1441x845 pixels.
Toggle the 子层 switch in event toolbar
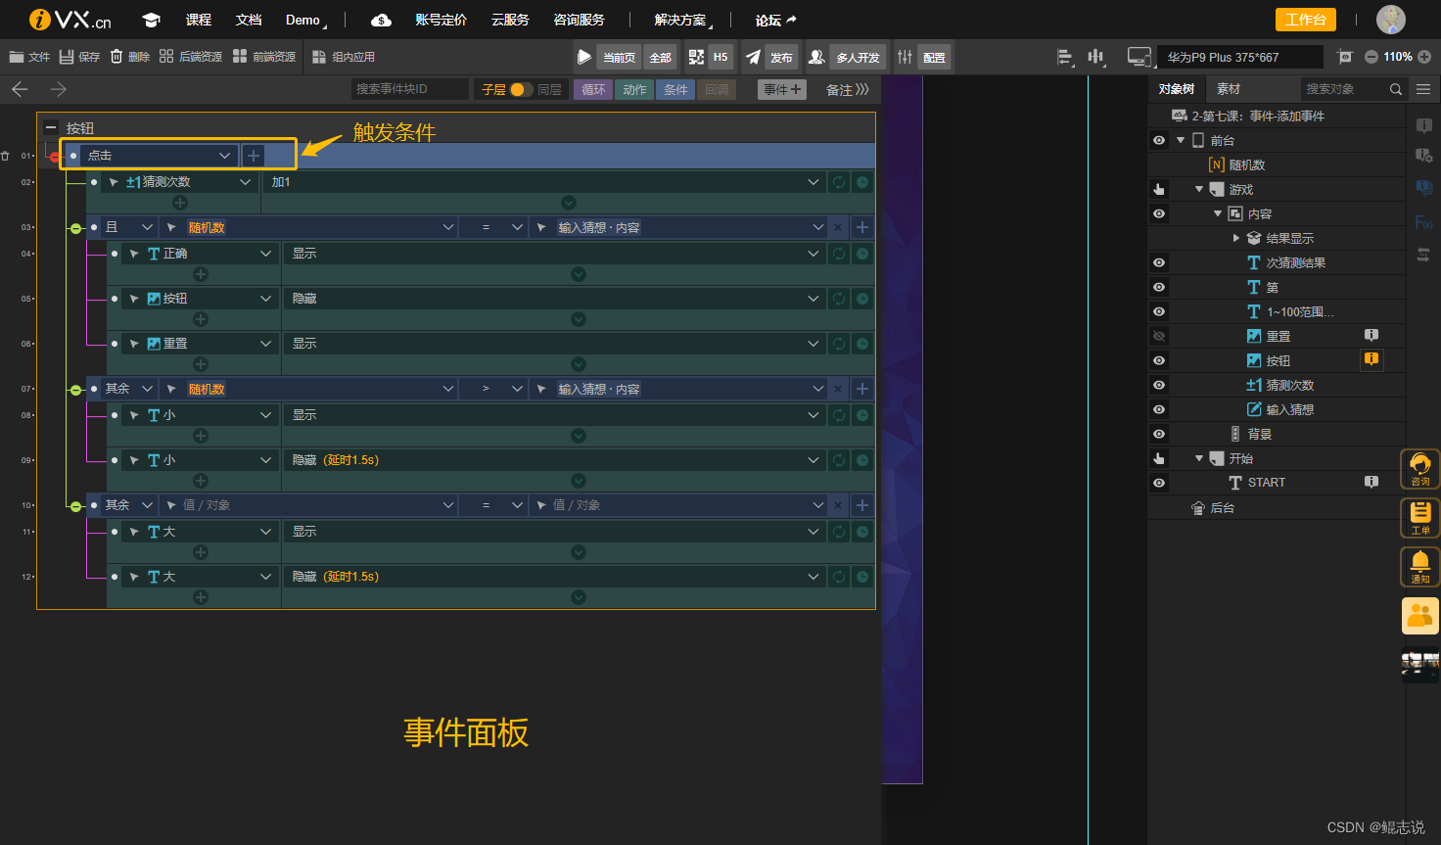coord(520,89)
